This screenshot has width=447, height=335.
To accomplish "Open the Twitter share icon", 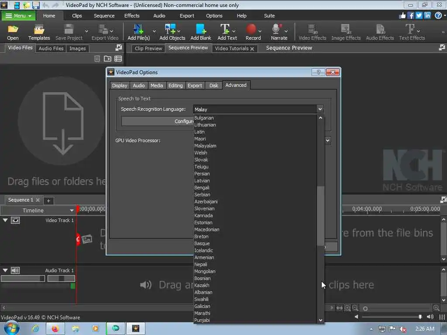I will pos(419,15).
